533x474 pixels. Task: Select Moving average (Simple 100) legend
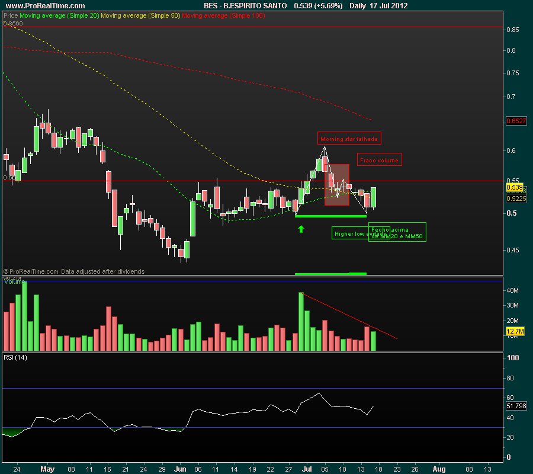pyautogui.click(x=223, y=15)
